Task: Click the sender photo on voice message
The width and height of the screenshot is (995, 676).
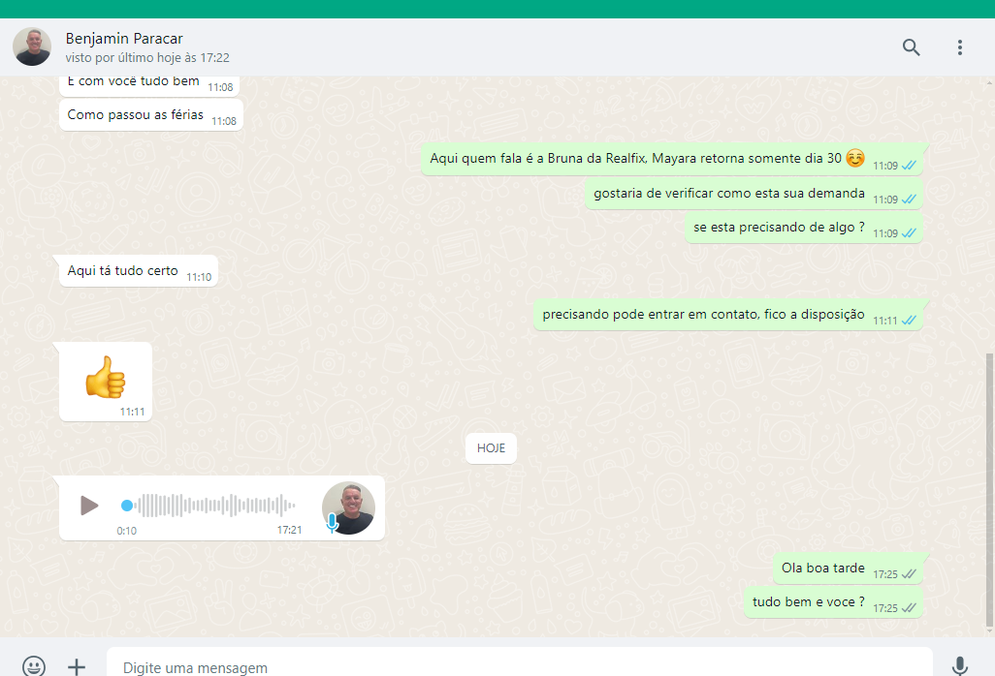Action: pos(349,507)
